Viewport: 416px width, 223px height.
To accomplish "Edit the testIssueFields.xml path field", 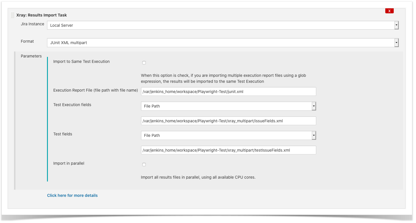I will click(229, 150).
